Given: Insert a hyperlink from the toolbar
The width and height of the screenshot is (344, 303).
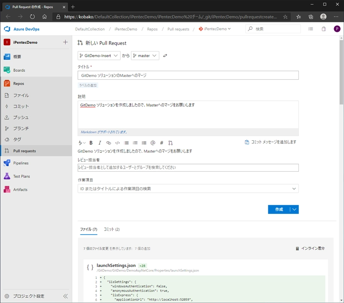Looking at the screenshot, I should tap(109, 143).
